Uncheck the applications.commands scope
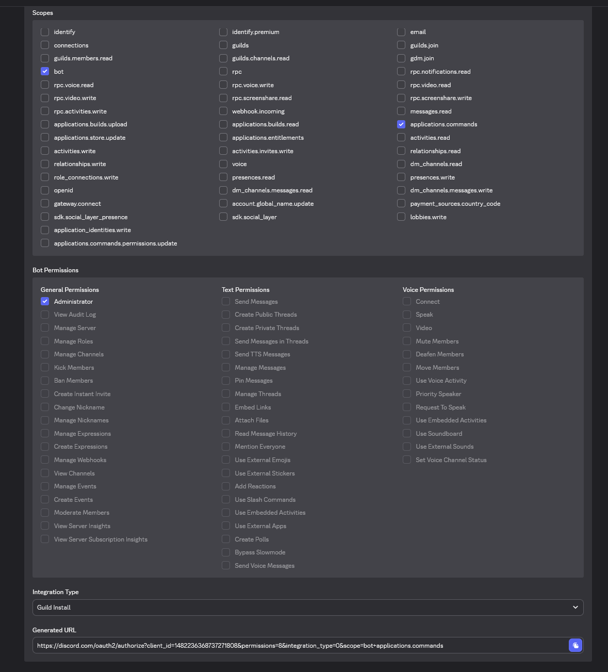Screen dimensions: 608x672 point(401,124)
